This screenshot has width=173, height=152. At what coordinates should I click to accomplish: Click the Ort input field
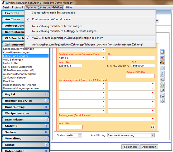coord(131,58)
